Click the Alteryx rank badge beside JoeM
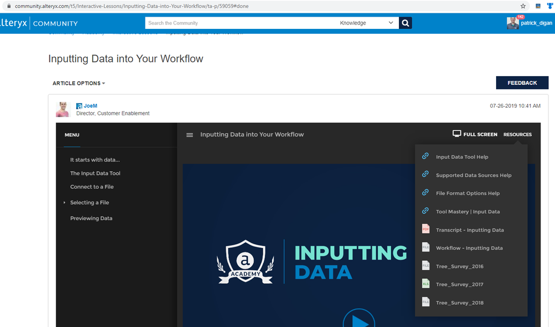 point(79,106)
